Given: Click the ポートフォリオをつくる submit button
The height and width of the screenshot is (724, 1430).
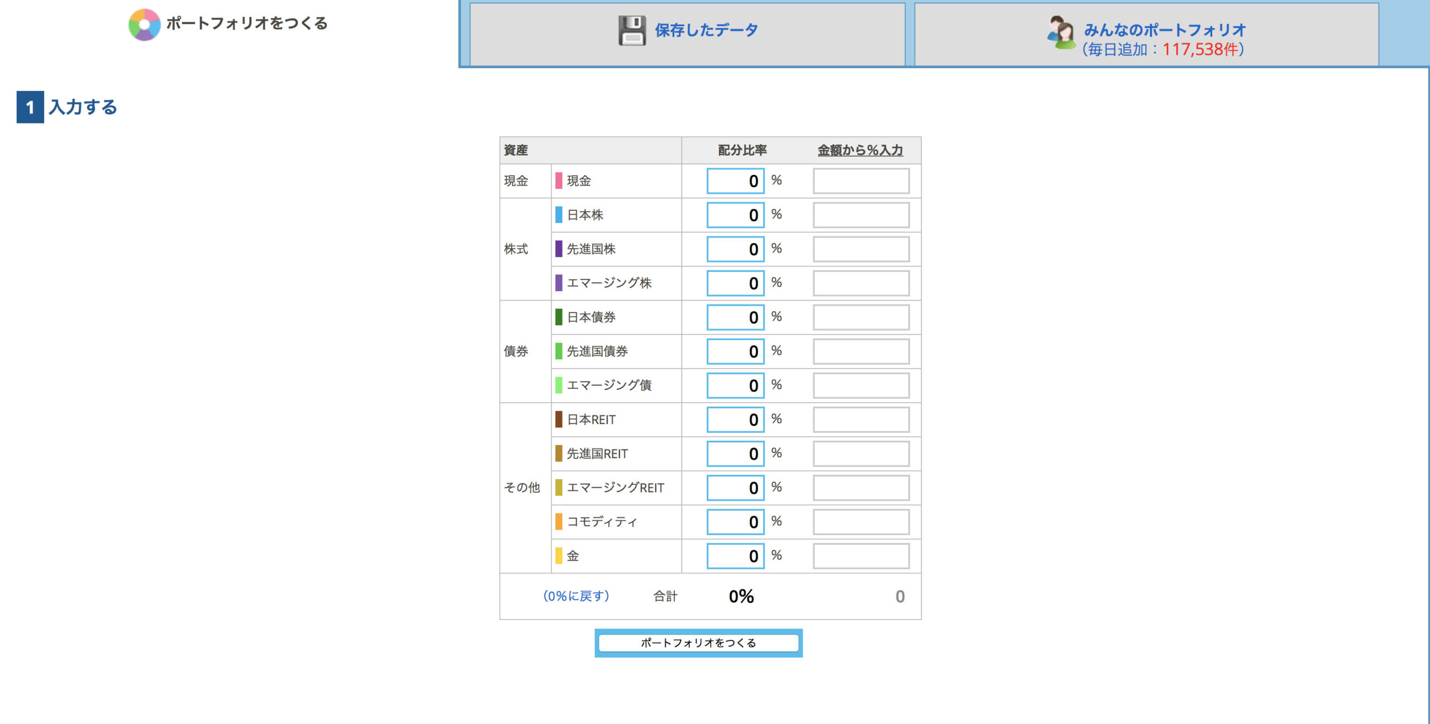Looking at the screenshot, I should point(698,643).
